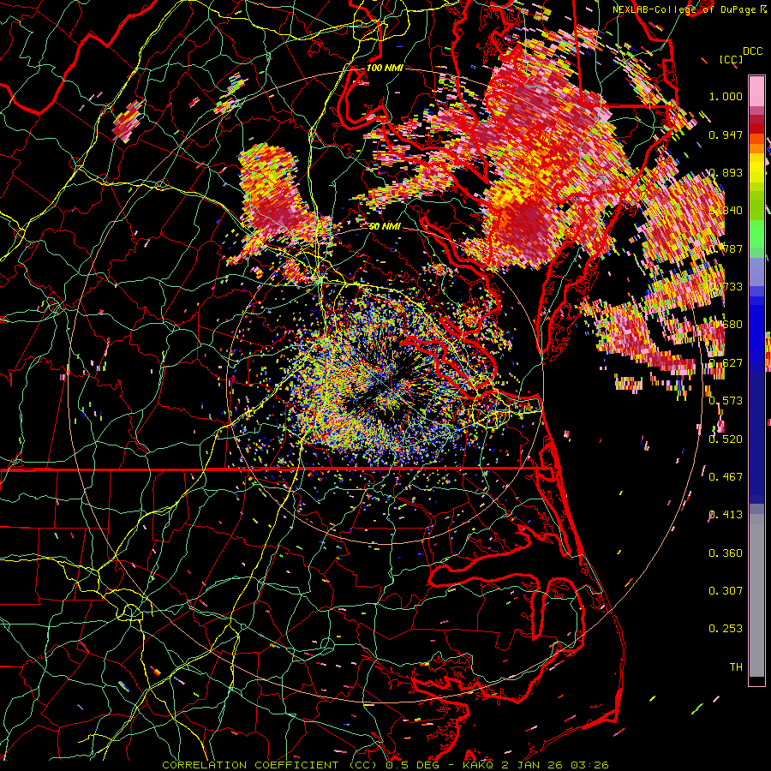This screenshot has height=771, width=771.
Task: Select the 0.413 legend value
Action: coord(726,514)
